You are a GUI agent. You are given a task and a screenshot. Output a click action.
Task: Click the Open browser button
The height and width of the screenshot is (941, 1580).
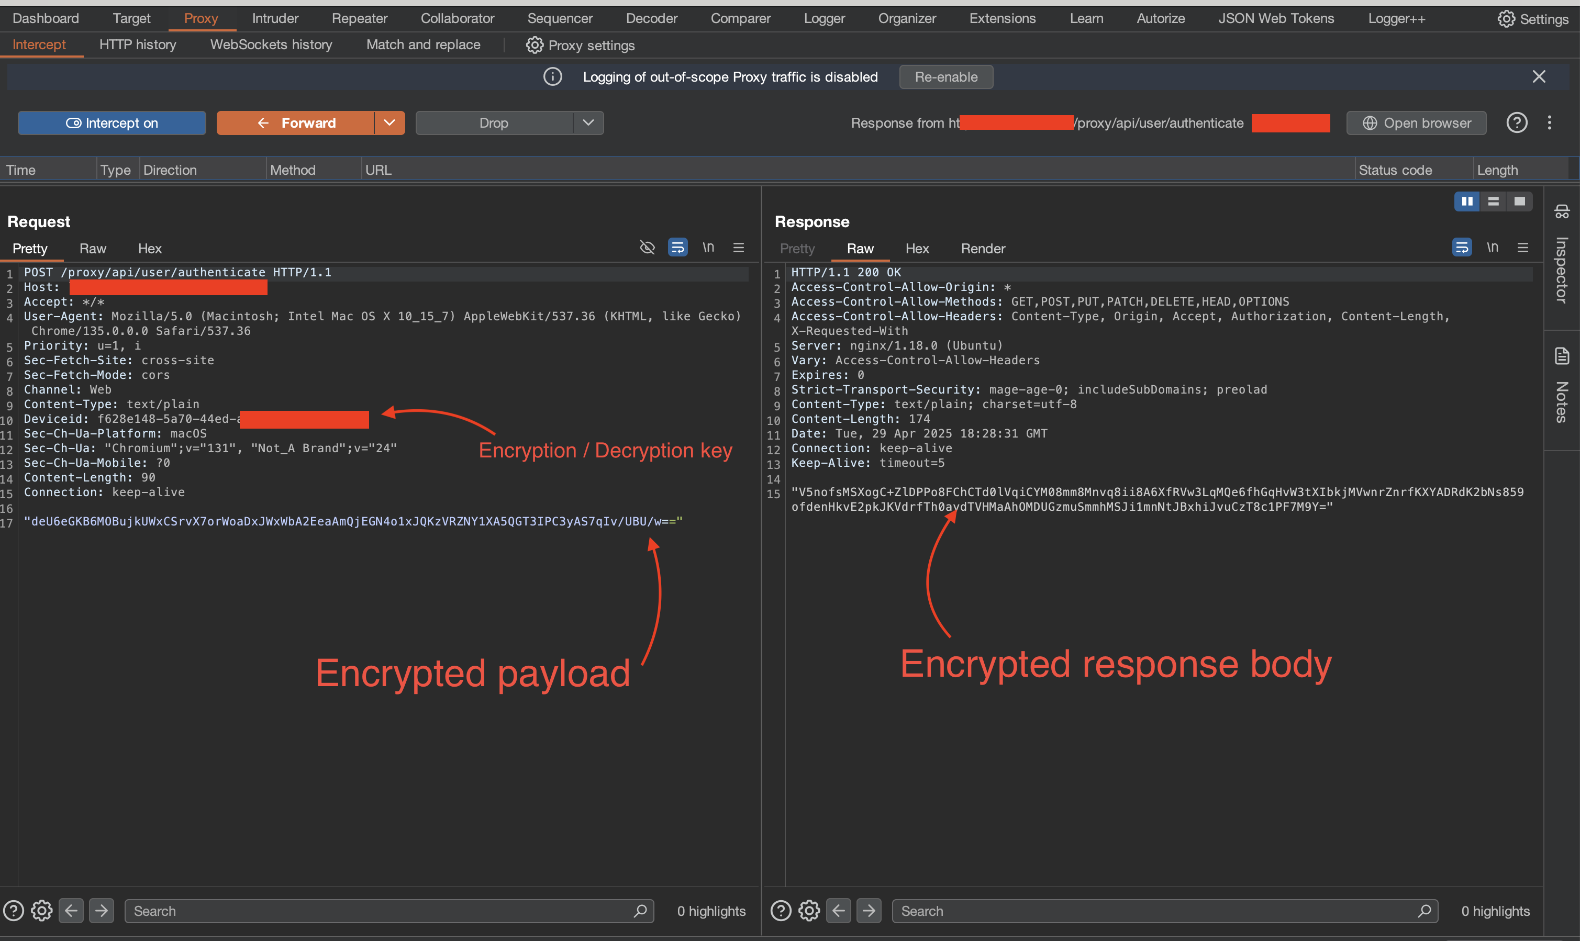1416,123
